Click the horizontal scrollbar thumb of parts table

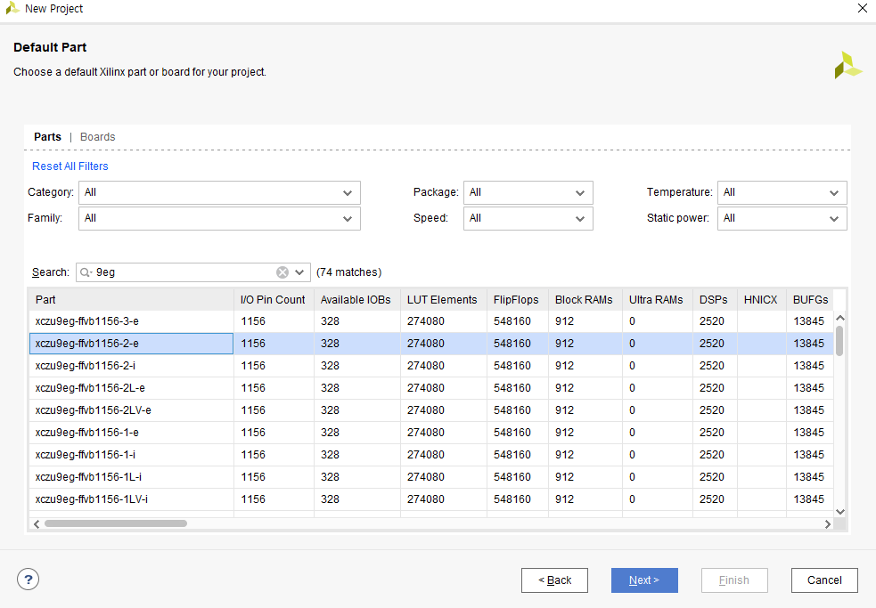[116, 523]
